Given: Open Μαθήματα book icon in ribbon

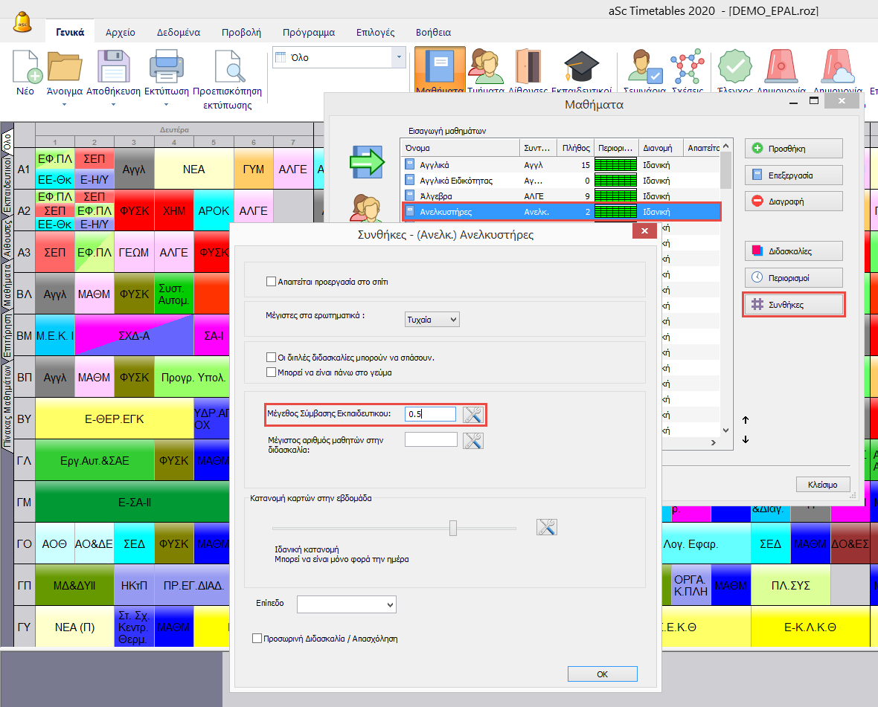Looking at the screenshot, I should coord(440,68).
